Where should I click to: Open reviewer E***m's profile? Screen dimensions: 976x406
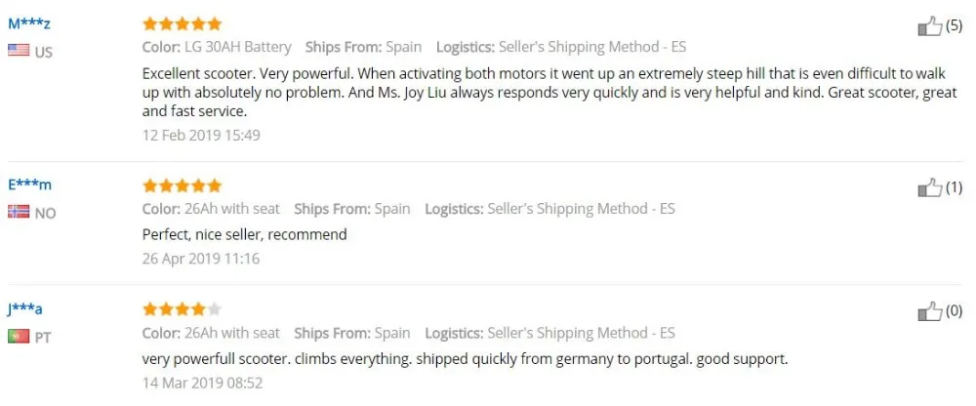pyautogui.click(x=29, y=185)
